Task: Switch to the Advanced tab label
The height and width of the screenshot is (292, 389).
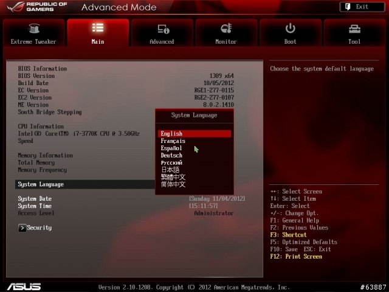Action: pyautogui.click(x=162, y=42)
